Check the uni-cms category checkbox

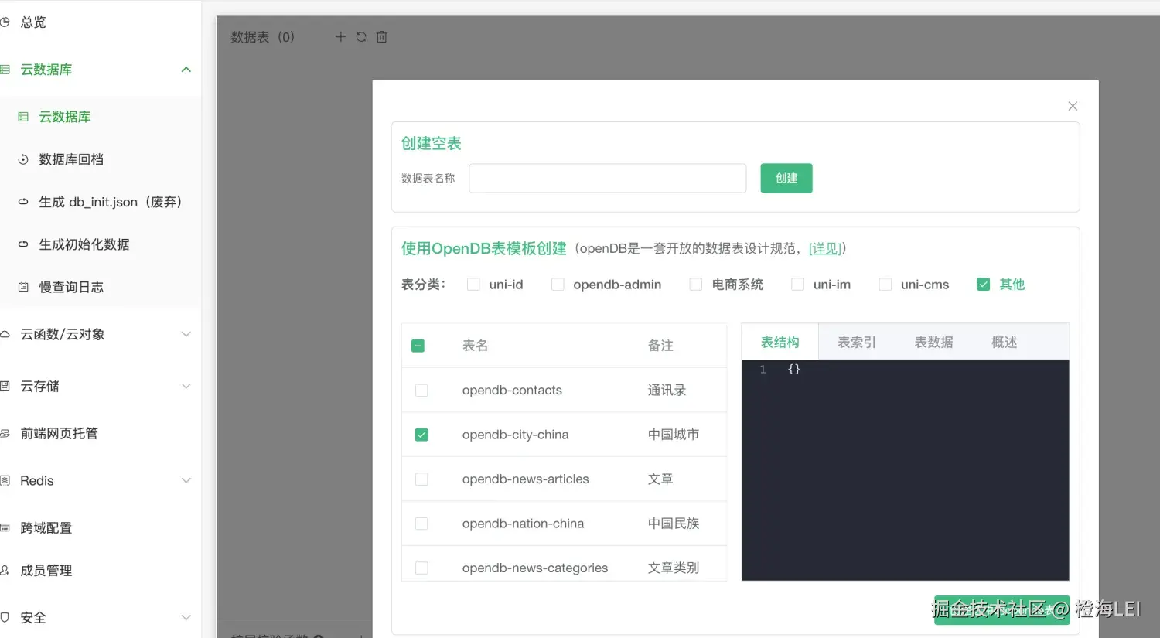coord(885,285)
